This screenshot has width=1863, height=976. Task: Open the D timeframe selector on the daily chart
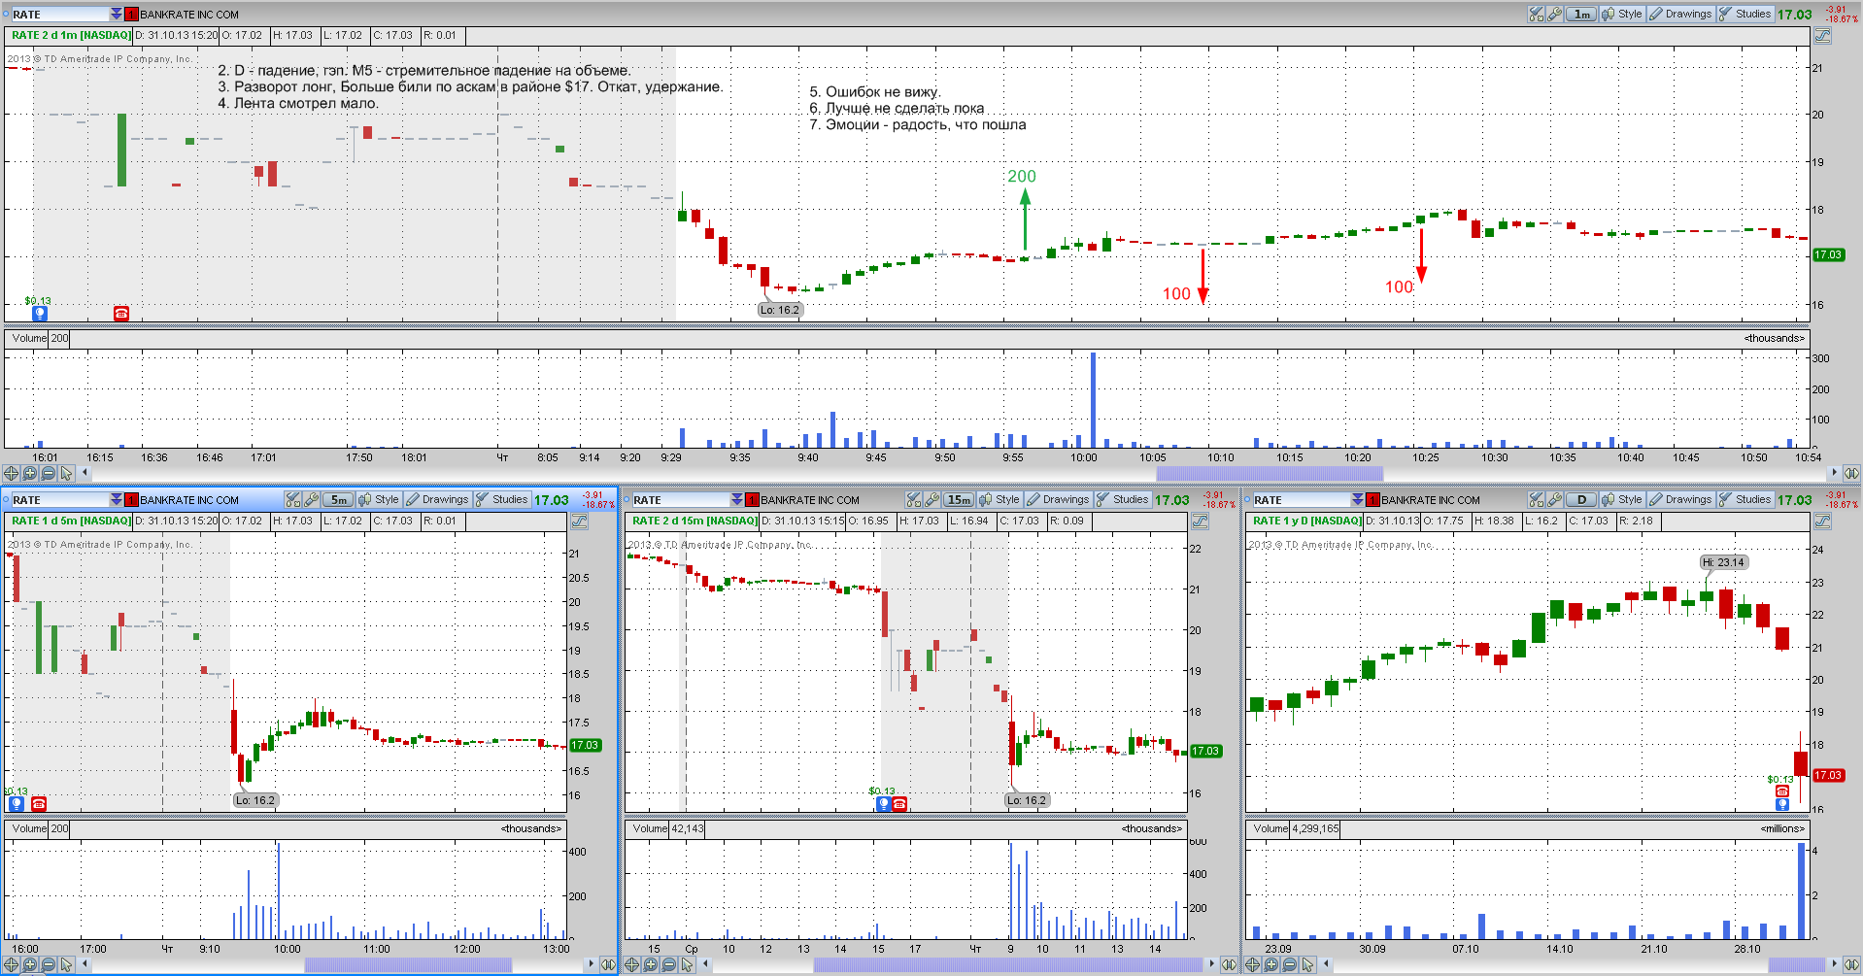(1581, 499)
